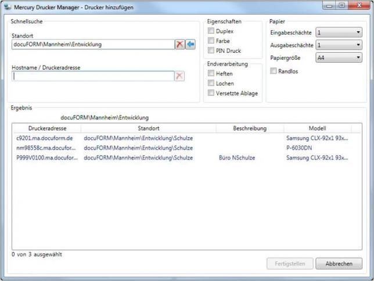The width and height of the screenshot is (374, 281).
Task: Open the Eingabeschächte dropdown
Action: (338, 33)
